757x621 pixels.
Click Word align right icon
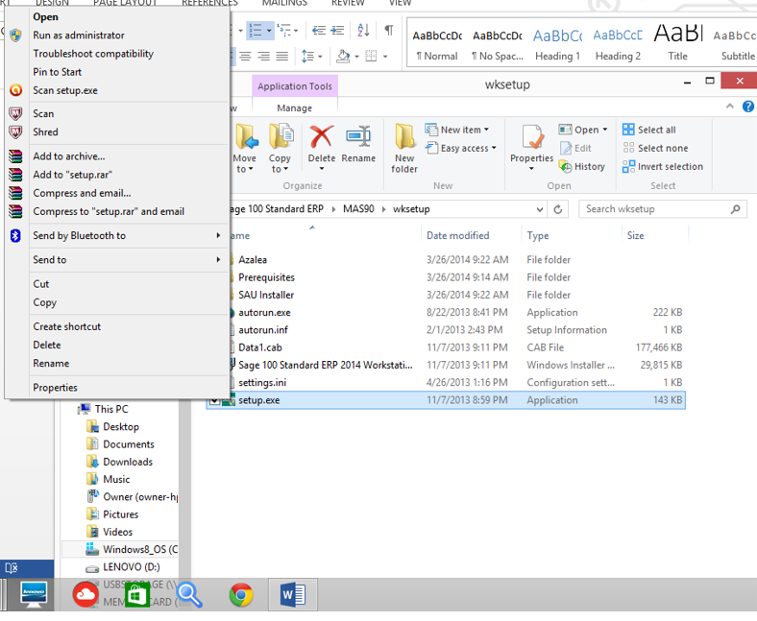click(x=263, y=57)
